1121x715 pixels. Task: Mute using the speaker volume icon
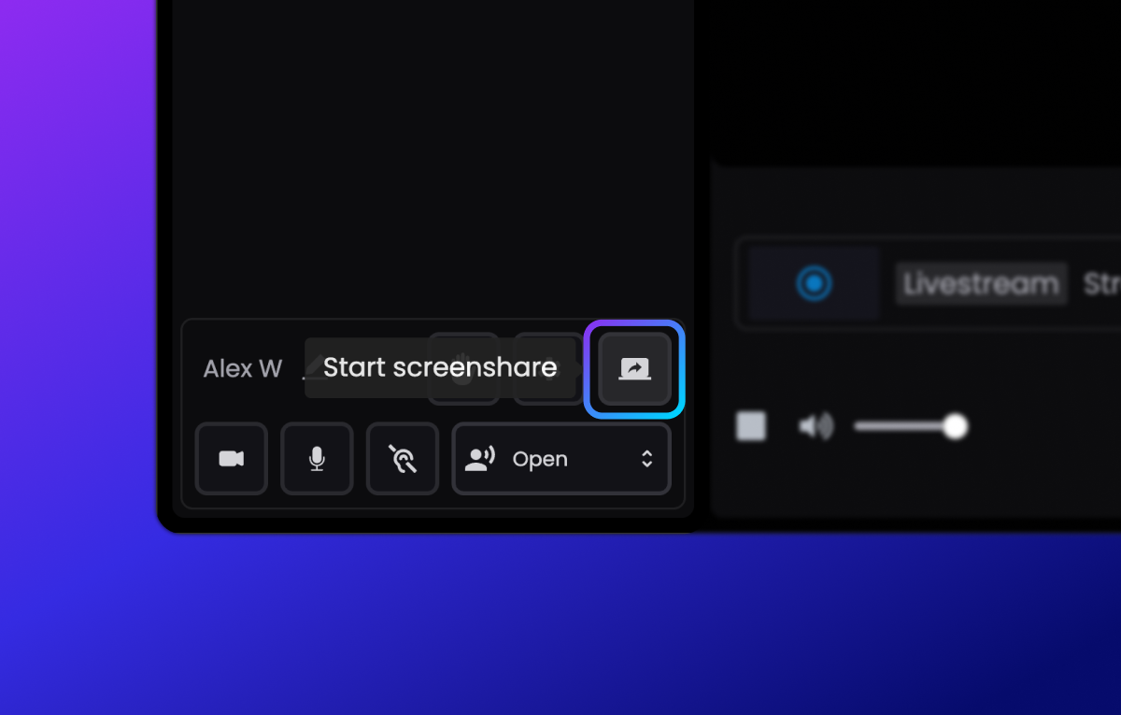(x=816, y=427)
